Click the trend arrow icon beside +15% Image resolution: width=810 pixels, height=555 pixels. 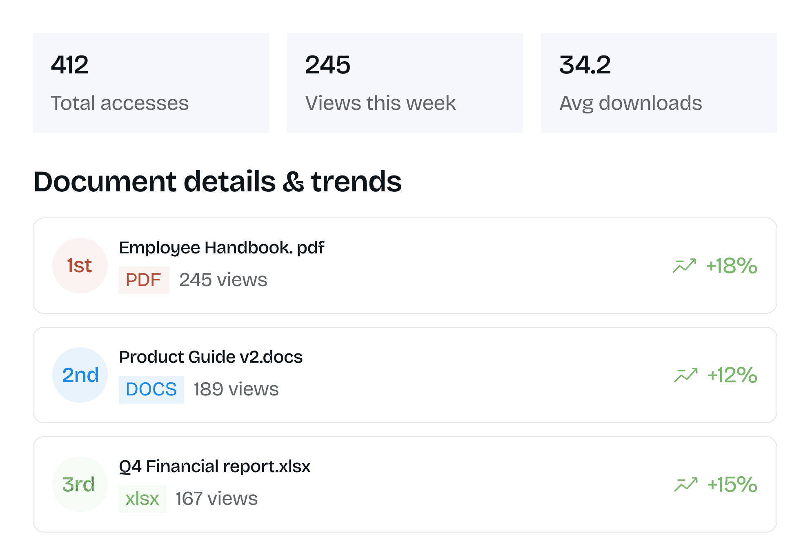(x=686, y=484)
